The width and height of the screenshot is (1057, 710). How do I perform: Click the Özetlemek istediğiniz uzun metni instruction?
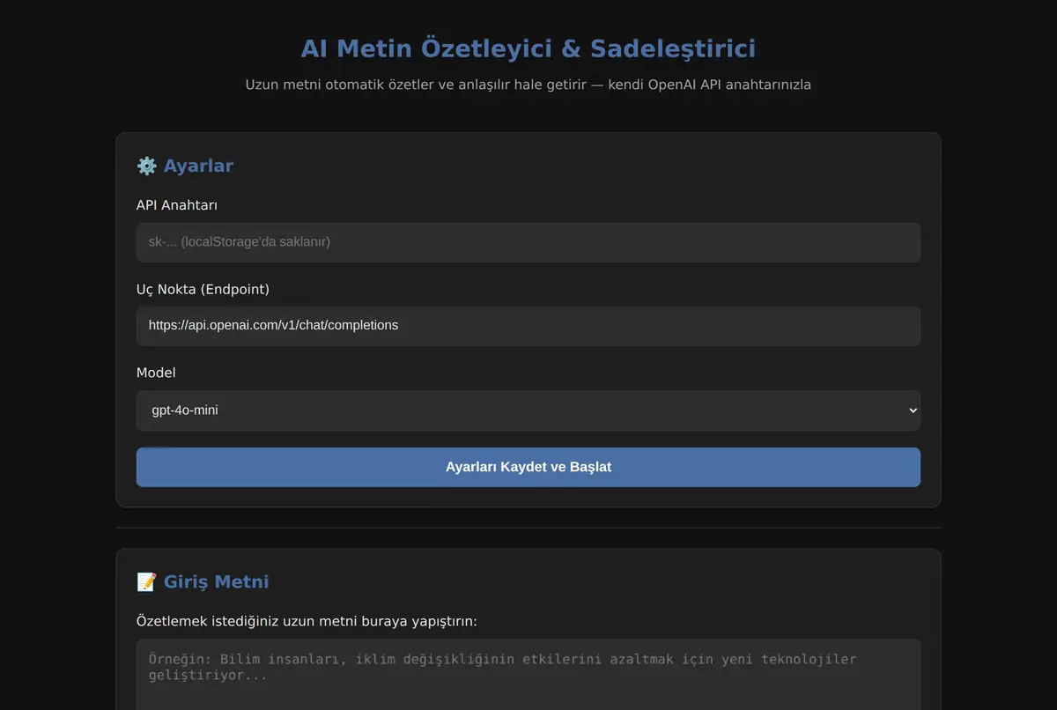coord(307,621)
